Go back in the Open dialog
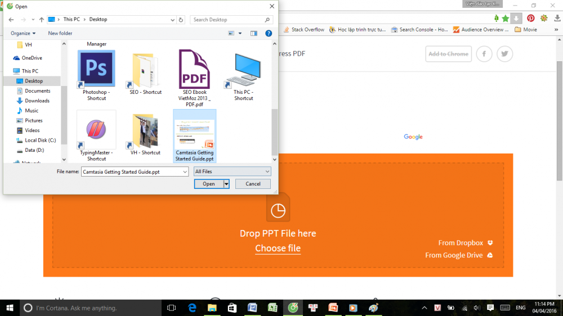The image size is (563, 316). coord(11,20)
